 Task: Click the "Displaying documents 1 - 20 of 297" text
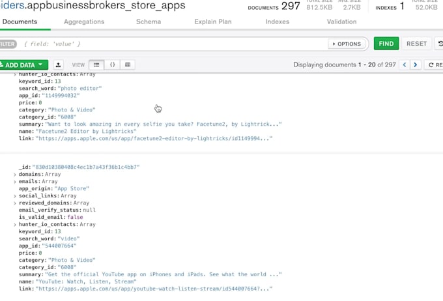(345, 64)
